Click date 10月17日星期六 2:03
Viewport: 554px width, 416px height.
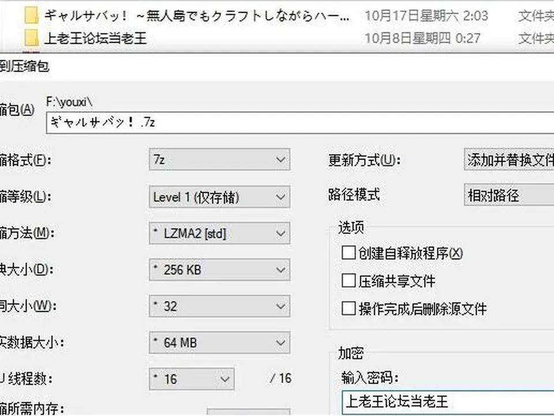click(x=426, y=16)
